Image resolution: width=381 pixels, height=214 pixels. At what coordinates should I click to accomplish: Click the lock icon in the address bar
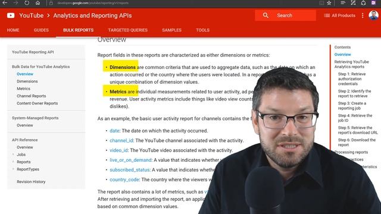pos(51,3)
